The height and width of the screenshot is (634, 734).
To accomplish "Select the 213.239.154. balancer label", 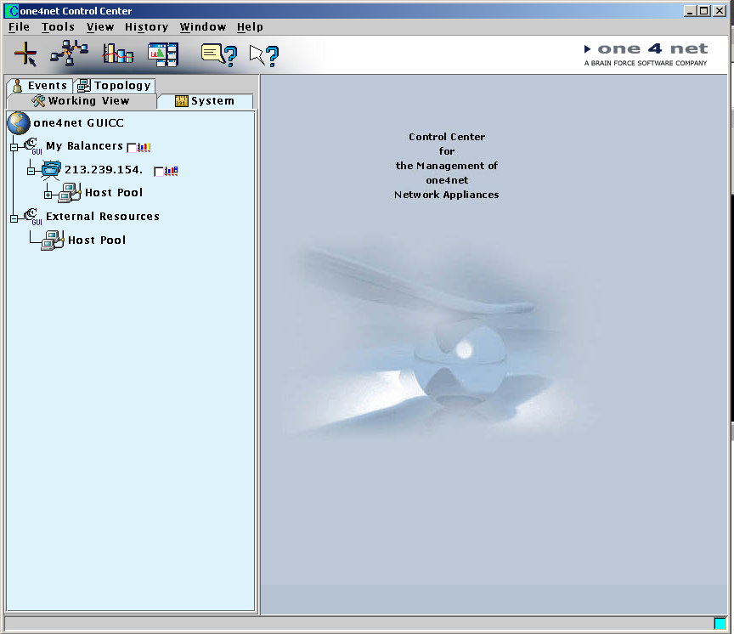I will click(x=104, y=169).
